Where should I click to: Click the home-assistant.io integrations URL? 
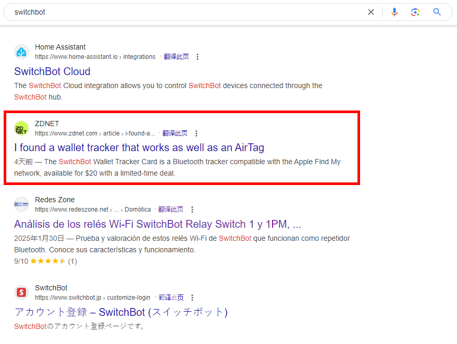pos(95,57)
